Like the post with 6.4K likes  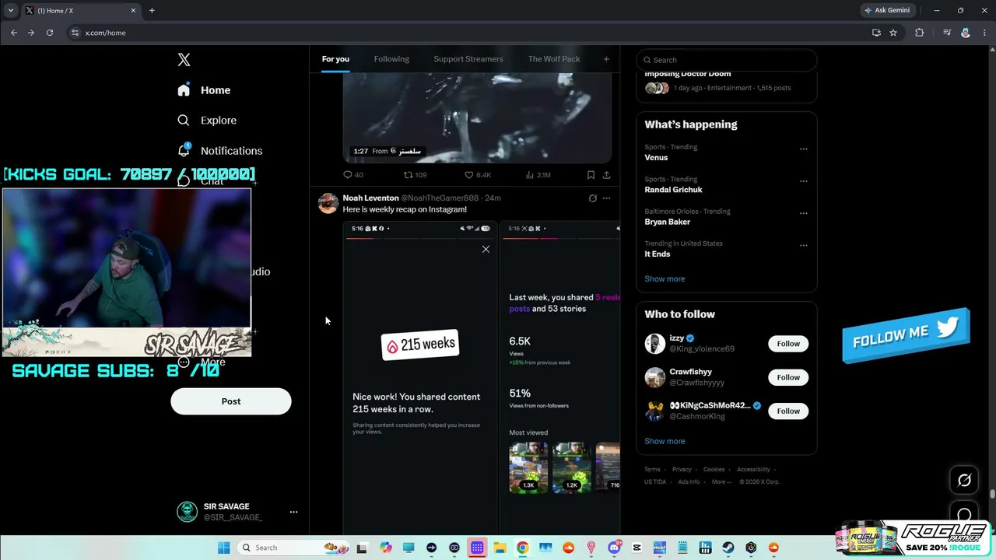[478, 175]
